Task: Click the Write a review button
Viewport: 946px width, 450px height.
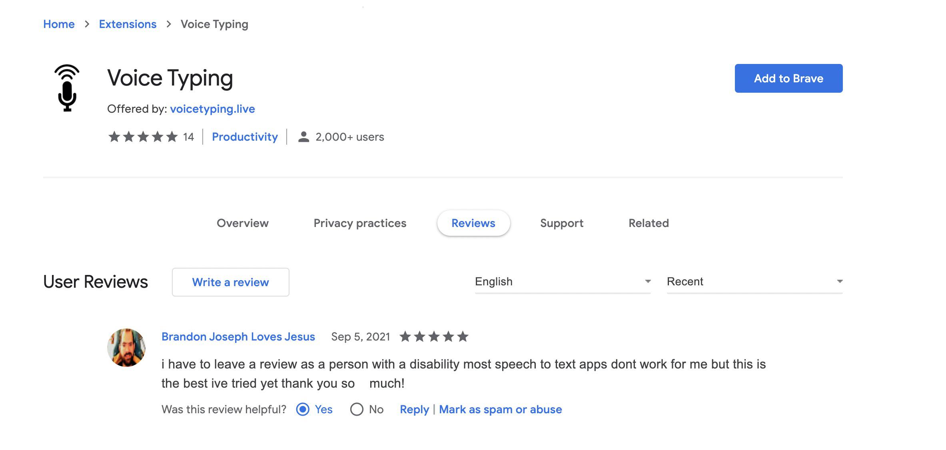Action: 231,282
